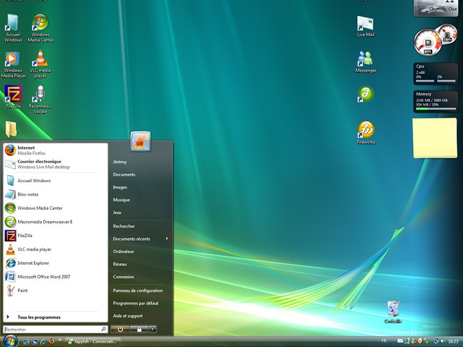Open Réseau from the Start menu
This screenshot has width=463, height=347.
tap(141, 264)
